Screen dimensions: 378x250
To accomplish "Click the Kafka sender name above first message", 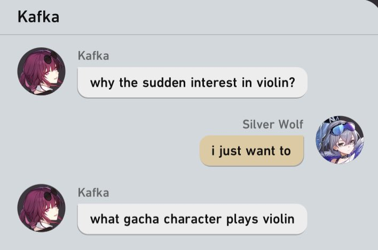I will 93,56.
